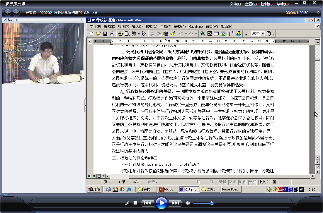Open the Tables and Borders tool
Image resolution: width=323 pixels, height=213 pixels.
click(210, 34)
